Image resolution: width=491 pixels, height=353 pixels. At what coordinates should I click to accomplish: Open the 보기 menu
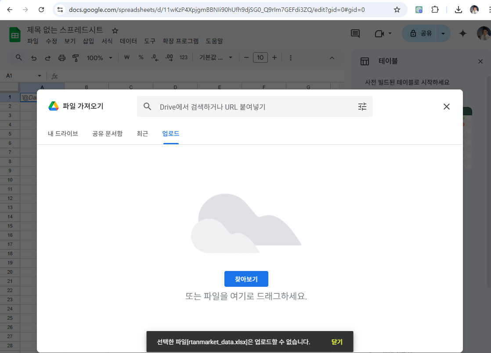click(70, 41)
